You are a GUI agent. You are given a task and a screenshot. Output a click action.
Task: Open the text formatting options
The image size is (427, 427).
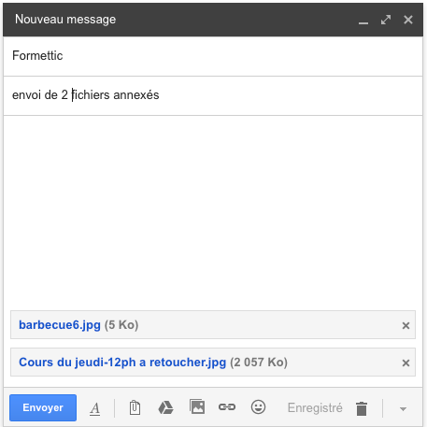pyautogui.click(x=95, y=408)
